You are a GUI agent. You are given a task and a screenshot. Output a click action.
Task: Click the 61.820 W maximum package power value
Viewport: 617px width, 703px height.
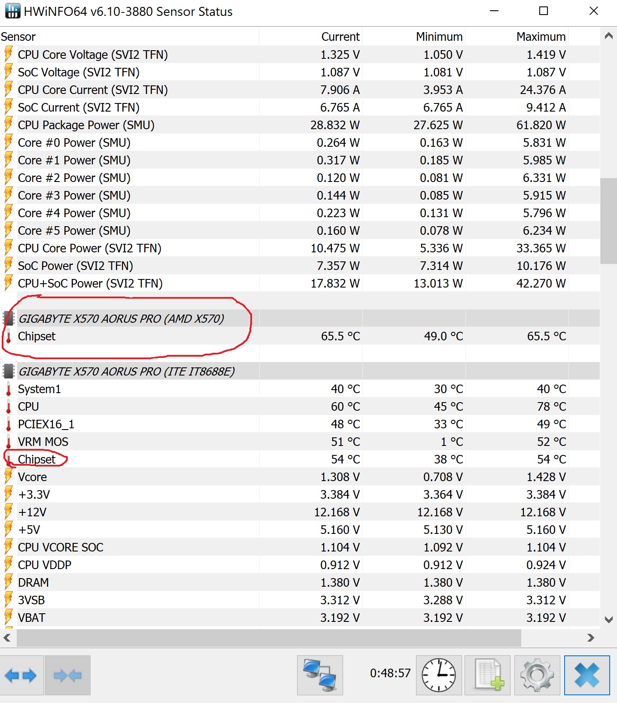(541, 125)
